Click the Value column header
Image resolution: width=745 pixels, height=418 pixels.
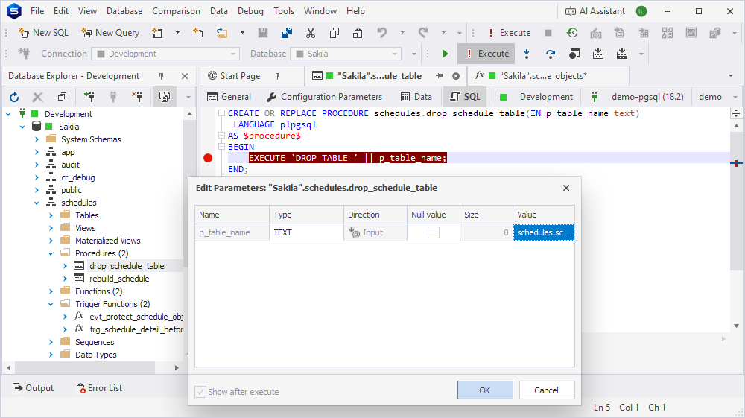tap(544, 215)
